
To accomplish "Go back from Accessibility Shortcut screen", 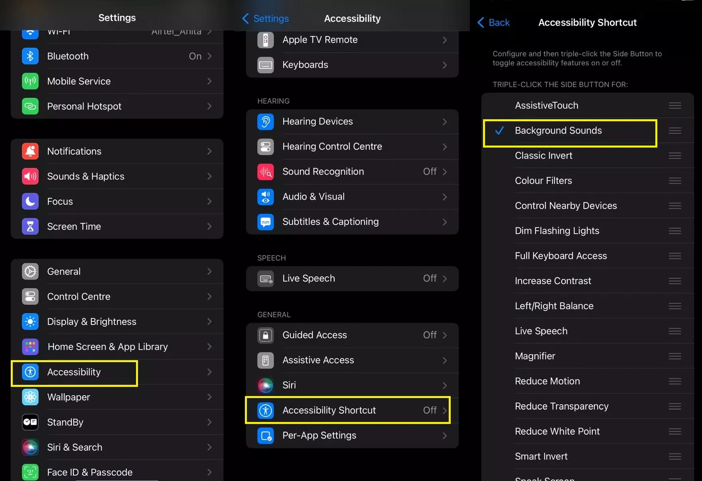I will pyautogui.click(x=494, y=23).
